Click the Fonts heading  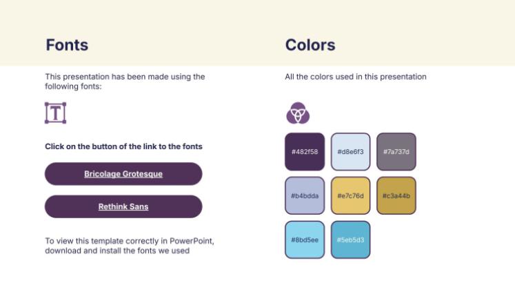point(67,45)
